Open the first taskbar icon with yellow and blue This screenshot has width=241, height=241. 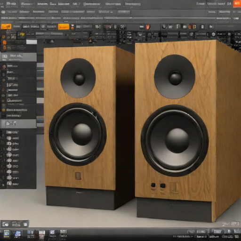(7, 234)
